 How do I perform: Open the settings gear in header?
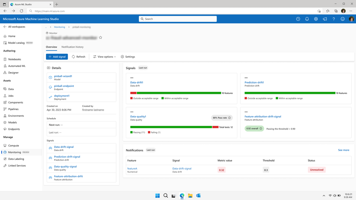[316, 19]
